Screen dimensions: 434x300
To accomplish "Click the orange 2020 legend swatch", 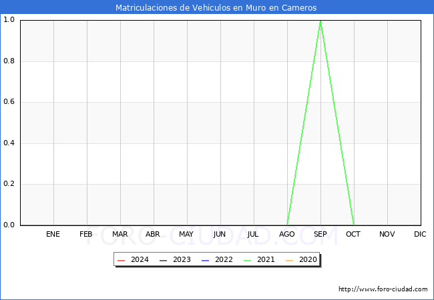I will click(290, 261).
